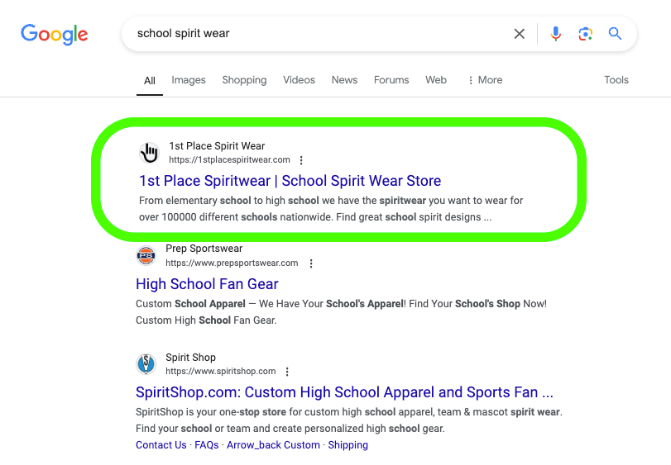Clear the search box text
Screen dimensions: 671x465
click(520, 34)
